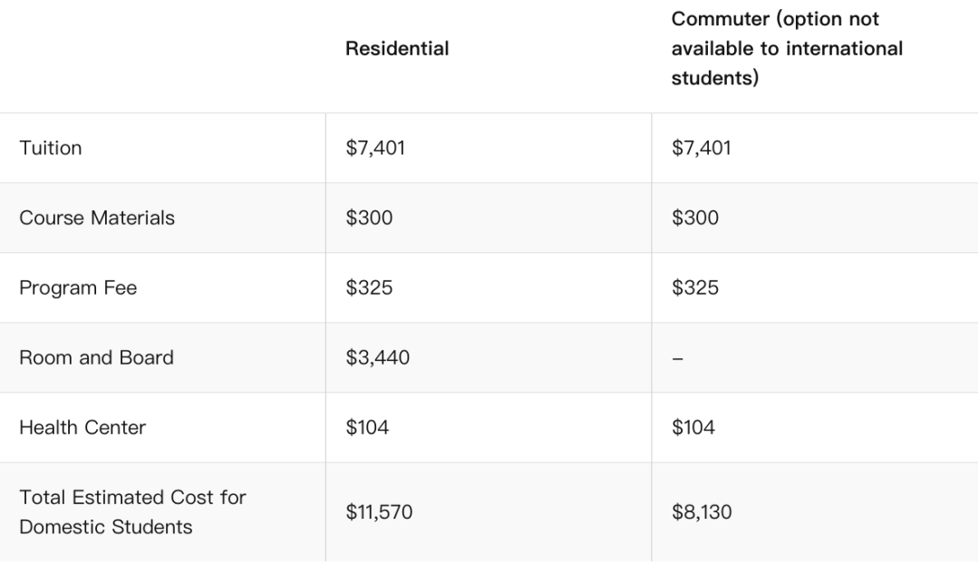Click the Residential column header

(x=397, y=49)
